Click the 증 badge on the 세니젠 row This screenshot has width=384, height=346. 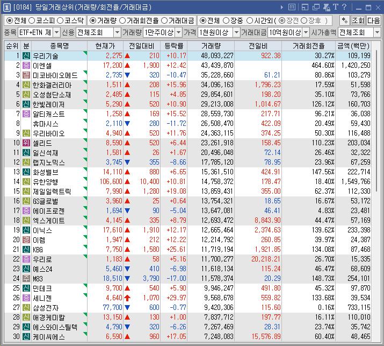[x=26, y=298]
